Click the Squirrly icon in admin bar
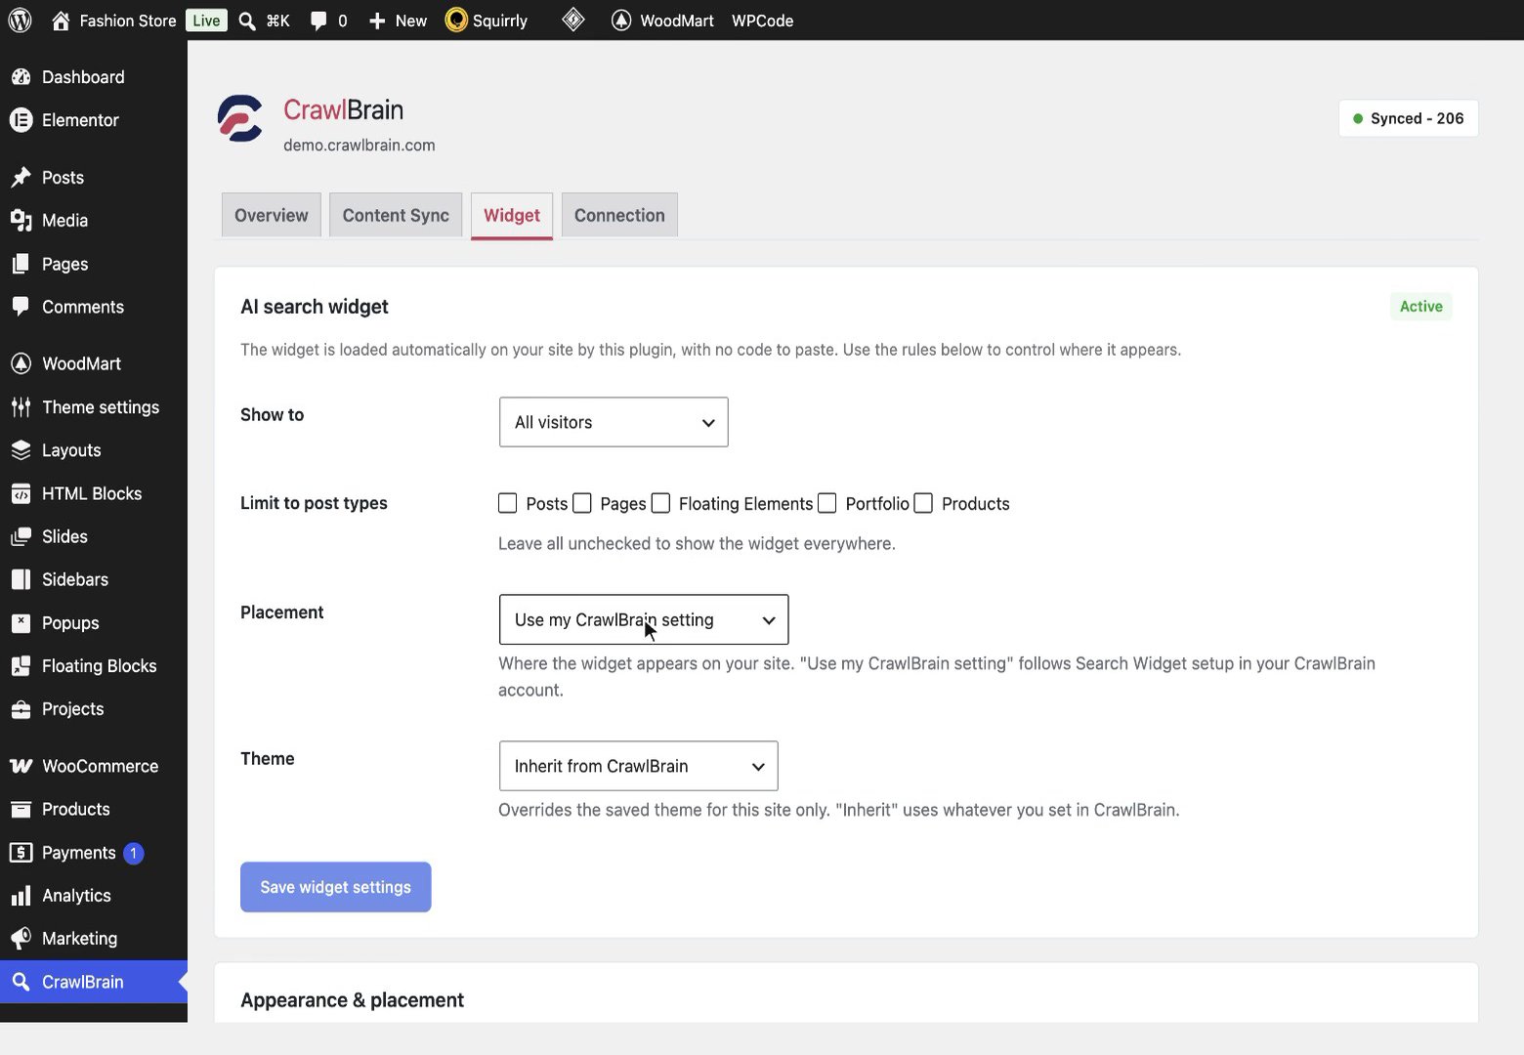1524x1055 pixels. pos(456,21)
